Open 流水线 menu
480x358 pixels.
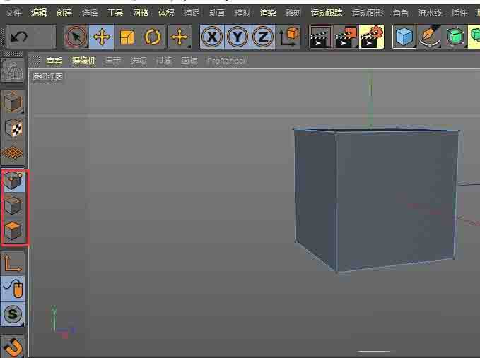tap(430, 13)
